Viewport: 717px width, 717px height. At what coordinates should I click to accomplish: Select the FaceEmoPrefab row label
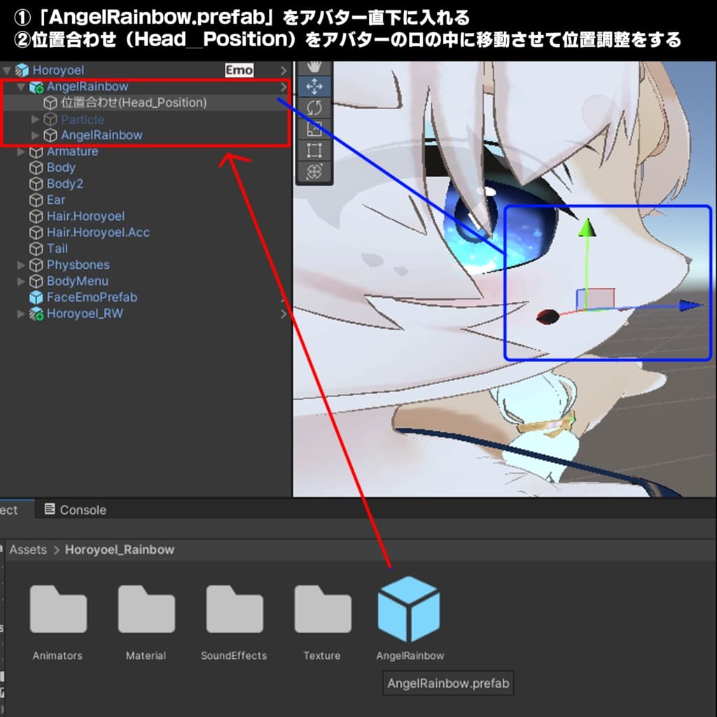point(92,297)
